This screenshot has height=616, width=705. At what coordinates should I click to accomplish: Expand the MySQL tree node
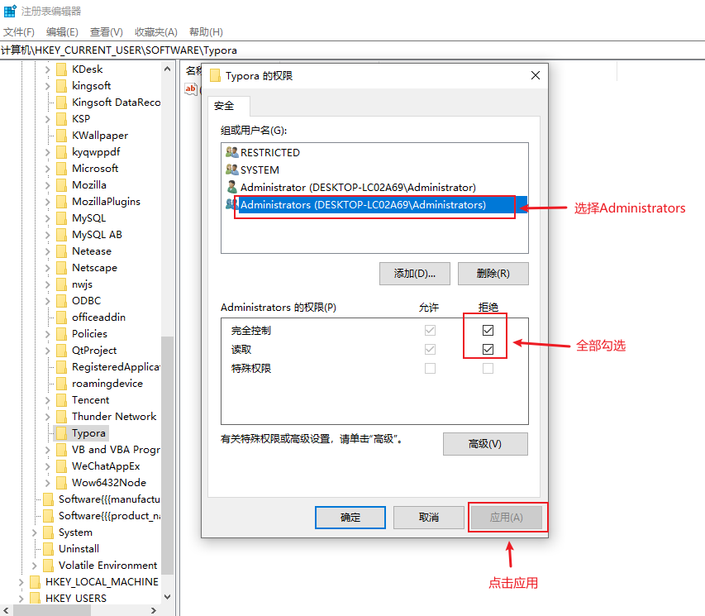(48, 218)
